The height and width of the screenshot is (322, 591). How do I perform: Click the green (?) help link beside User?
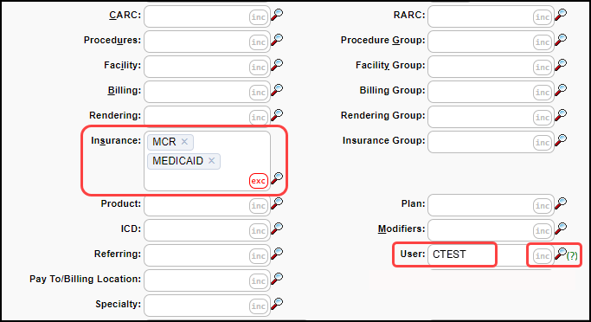[572, 255]
